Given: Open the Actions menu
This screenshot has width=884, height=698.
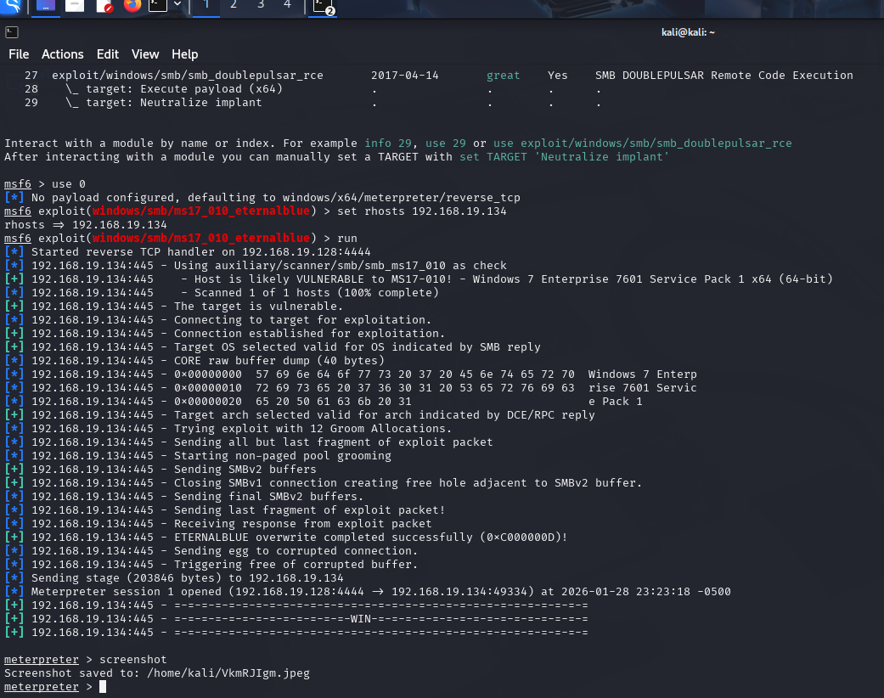Looking at the screenshot, I should (63, 54).
